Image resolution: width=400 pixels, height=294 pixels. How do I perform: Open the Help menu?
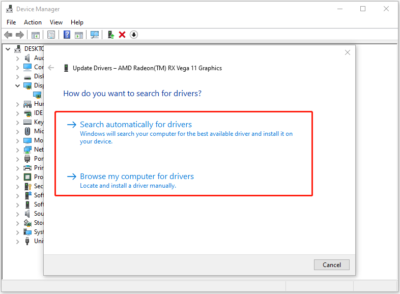[x=77, y=22]
